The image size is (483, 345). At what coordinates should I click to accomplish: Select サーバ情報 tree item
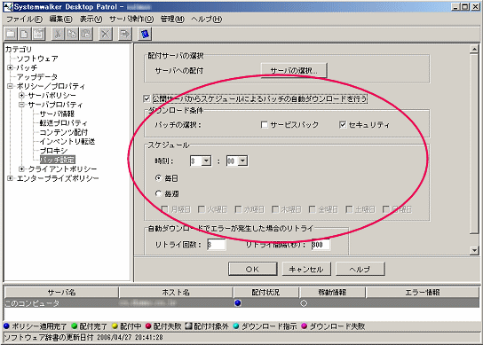point(57,114)
